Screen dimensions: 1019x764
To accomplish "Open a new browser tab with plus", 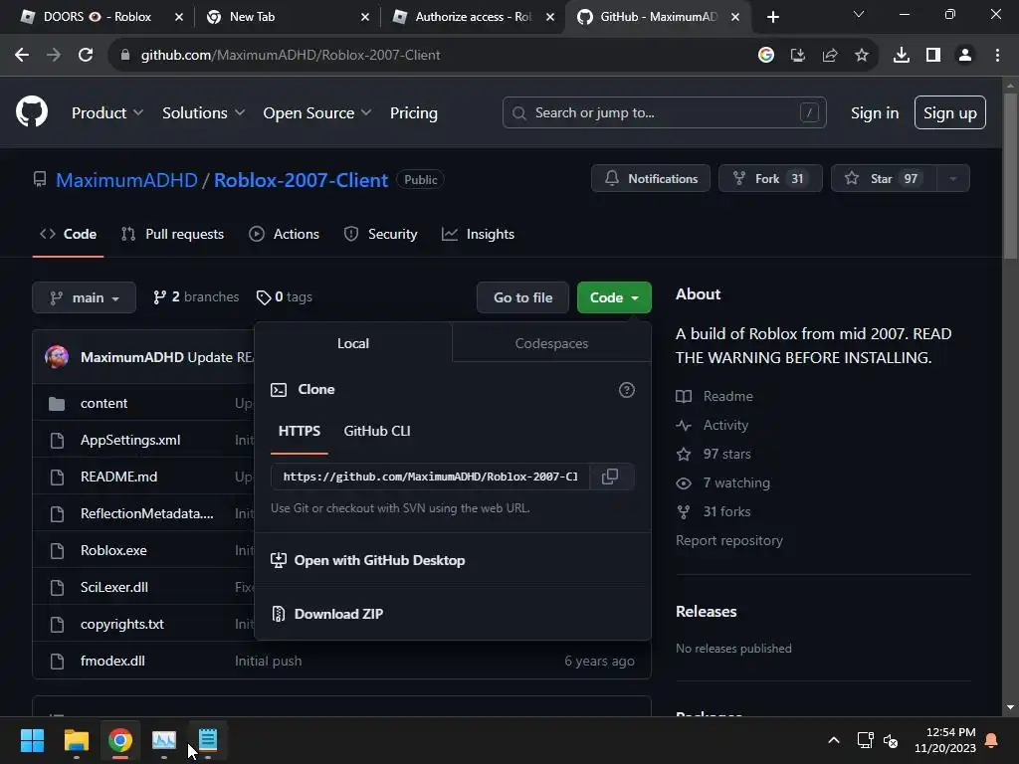I will (x=772, y=17).
